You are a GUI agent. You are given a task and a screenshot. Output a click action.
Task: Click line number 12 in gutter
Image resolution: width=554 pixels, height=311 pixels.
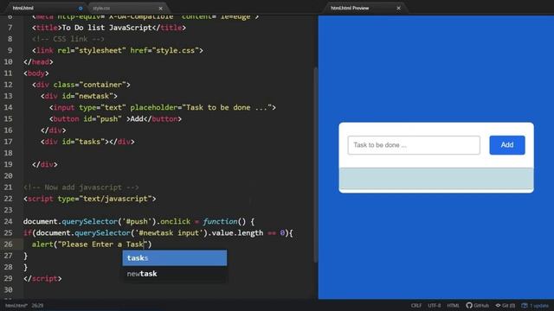(x=8, y=85)
